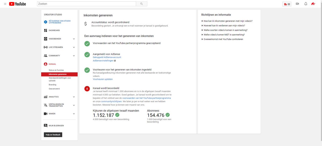Expand the Community section chevron

[74, 56]
